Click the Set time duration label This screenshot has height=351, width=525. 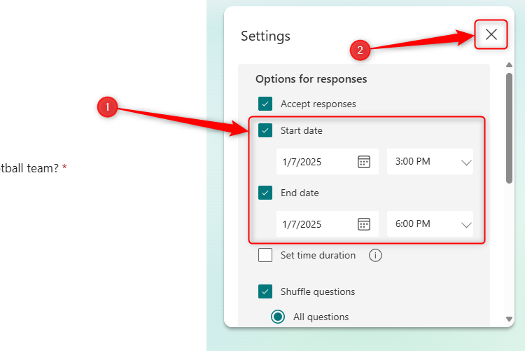point(318,256)
